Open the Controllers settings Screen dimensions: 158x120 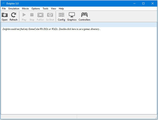(x=84, y=17)
